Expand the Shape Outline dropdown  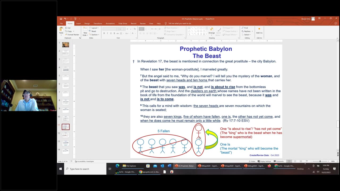231,31
